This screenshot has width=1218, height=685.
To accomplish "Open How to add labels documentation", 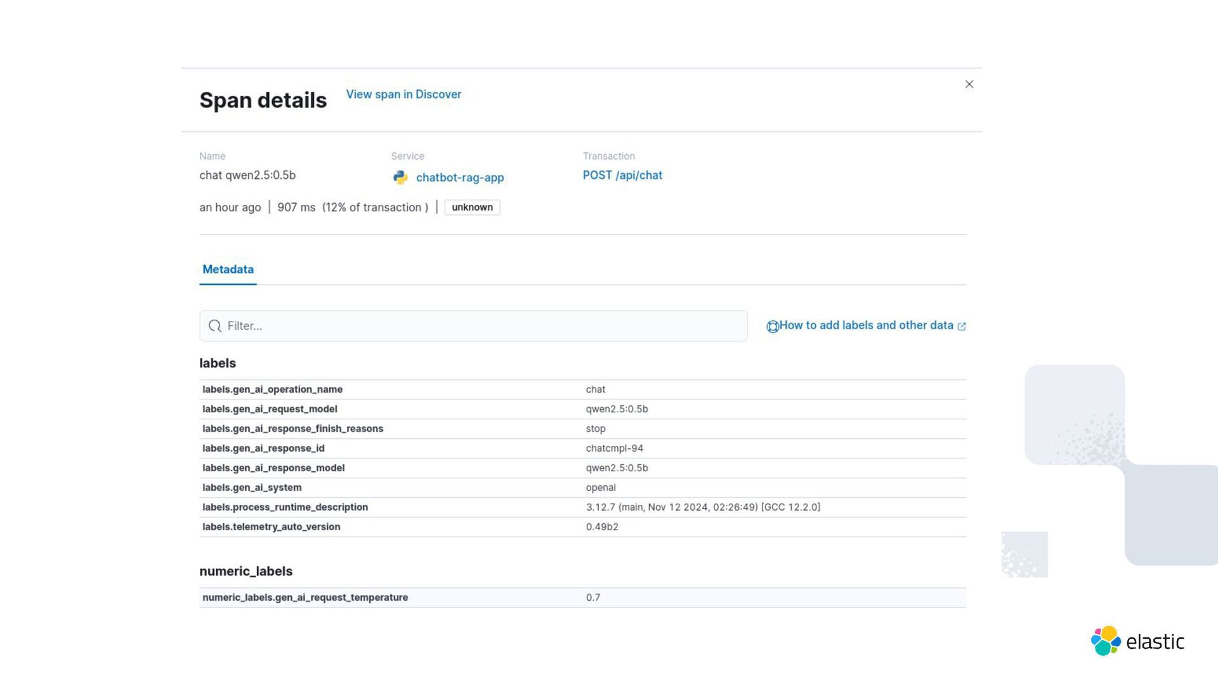I will 865,325.
